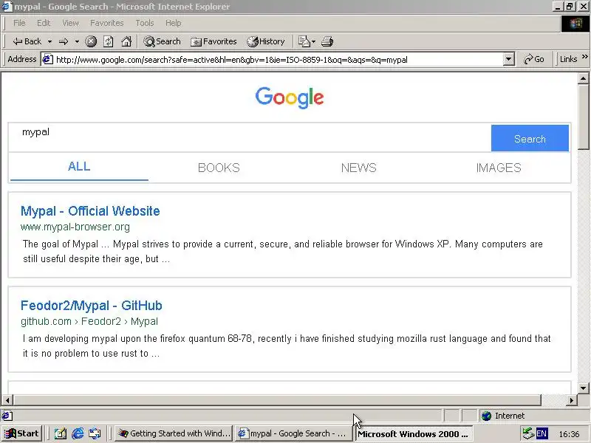Click the page icon in the Address bar
This screenshot has height=443, width=591.
pyautogui.click(x=47, y=60)
